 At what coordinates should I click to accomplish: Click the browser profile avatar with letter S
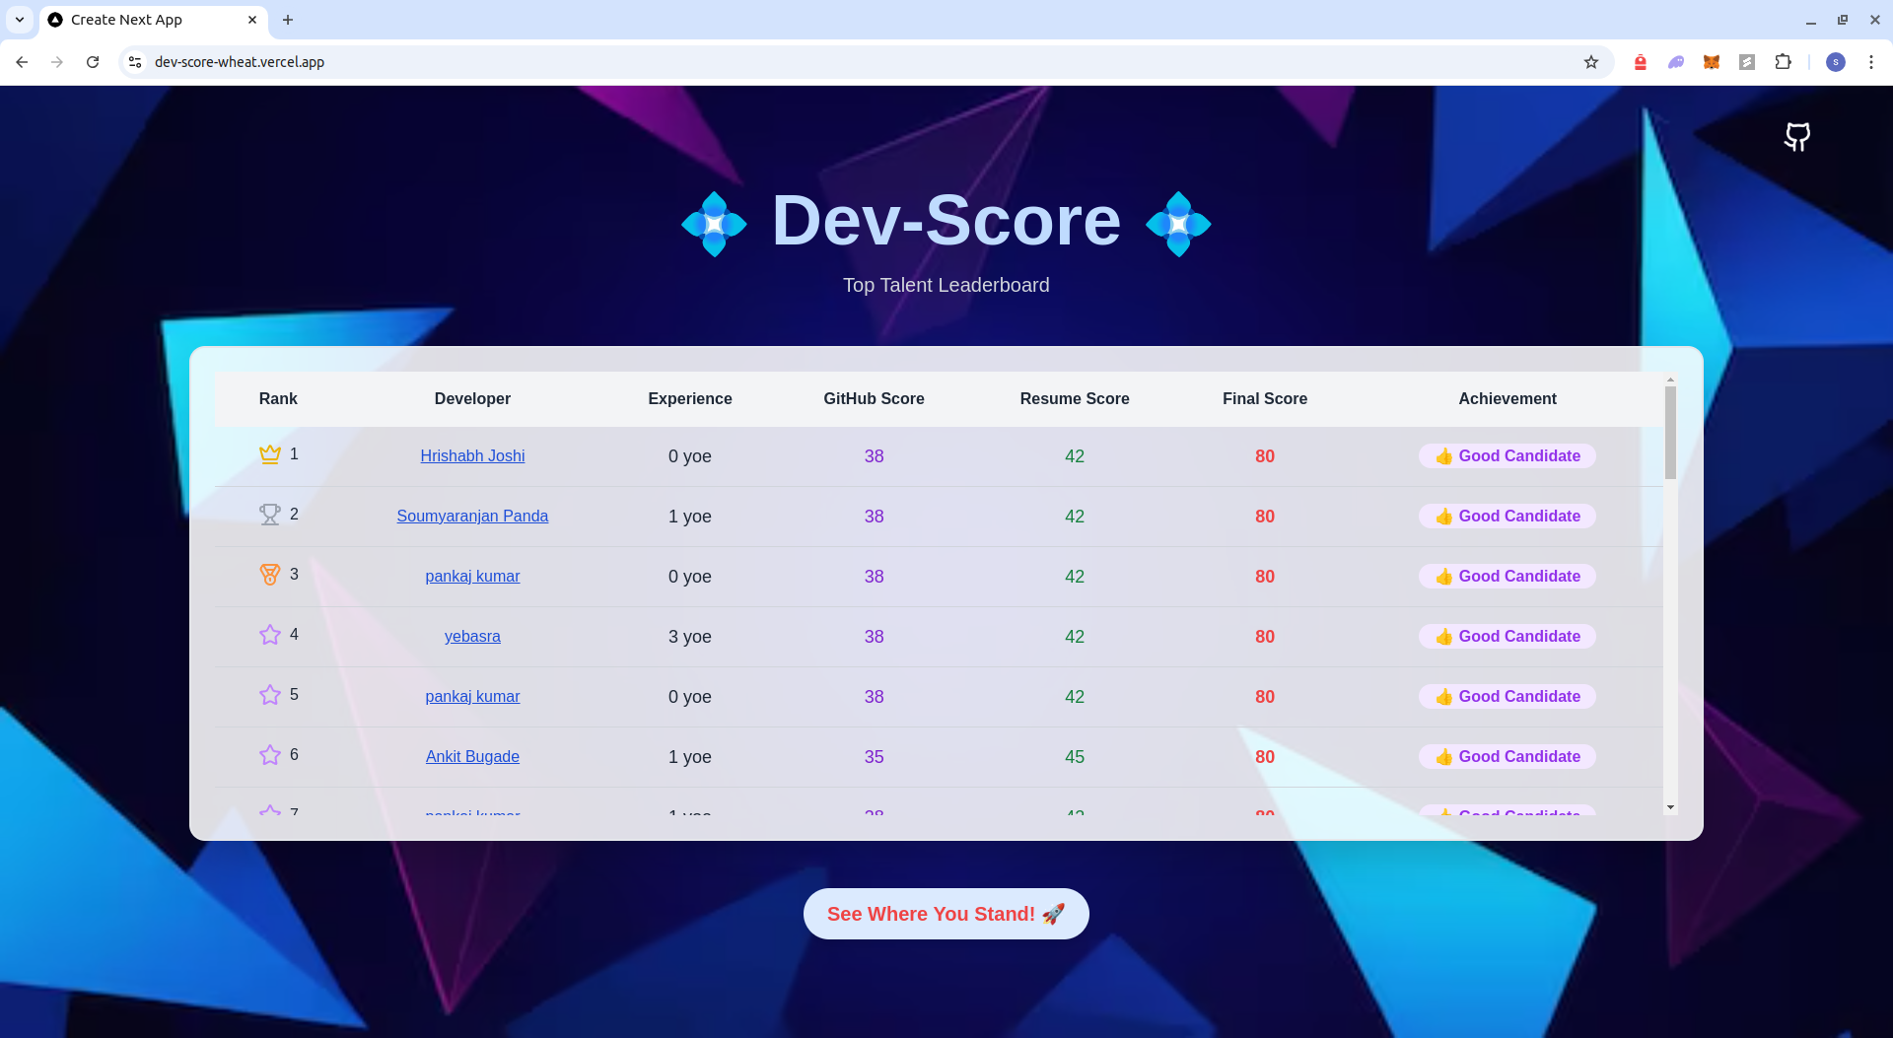point(1836,61)
